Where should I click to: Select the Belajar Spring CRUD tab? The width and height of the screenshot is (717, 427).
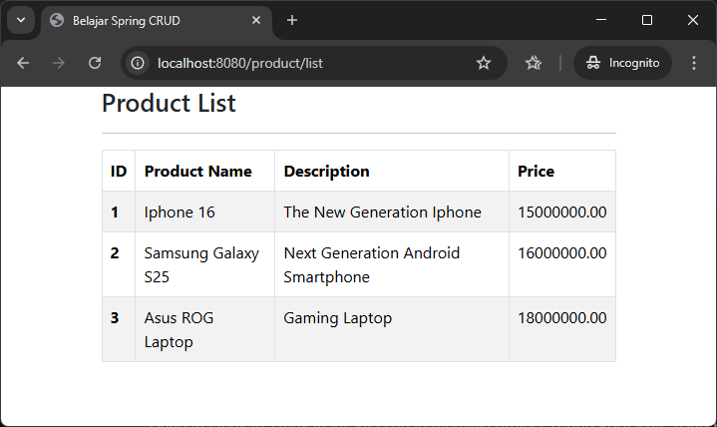150,20
